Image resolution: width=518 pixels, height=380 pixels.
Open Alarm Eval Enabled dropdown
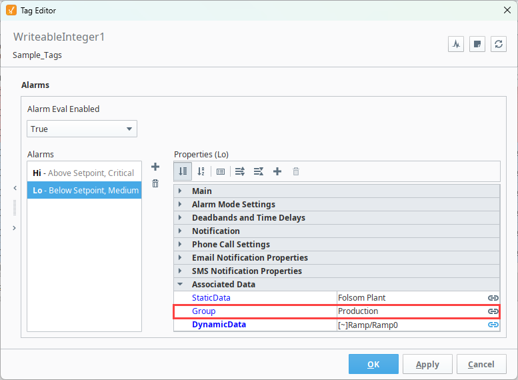click(x=82, y=129)
